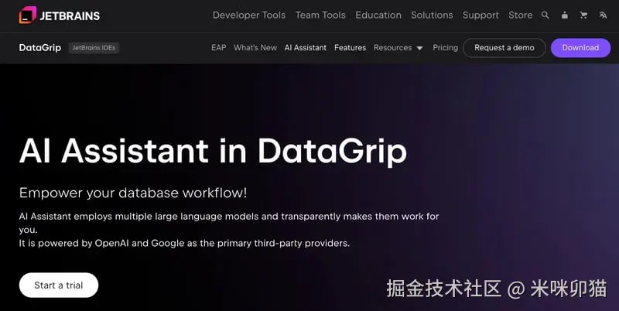619x311 pixels.
Task: Go to the Store page
Action: pyautogui.click(x=520, y=15)
